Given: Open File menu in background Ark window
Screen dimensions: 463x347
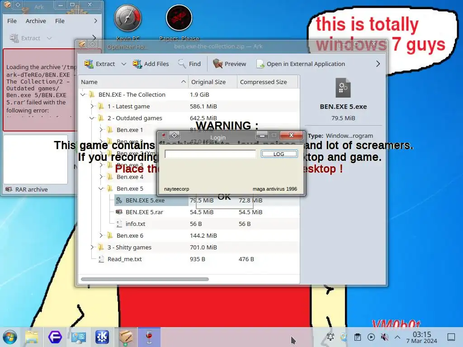Looking at the screenshot, I should [x=12, y=21].
